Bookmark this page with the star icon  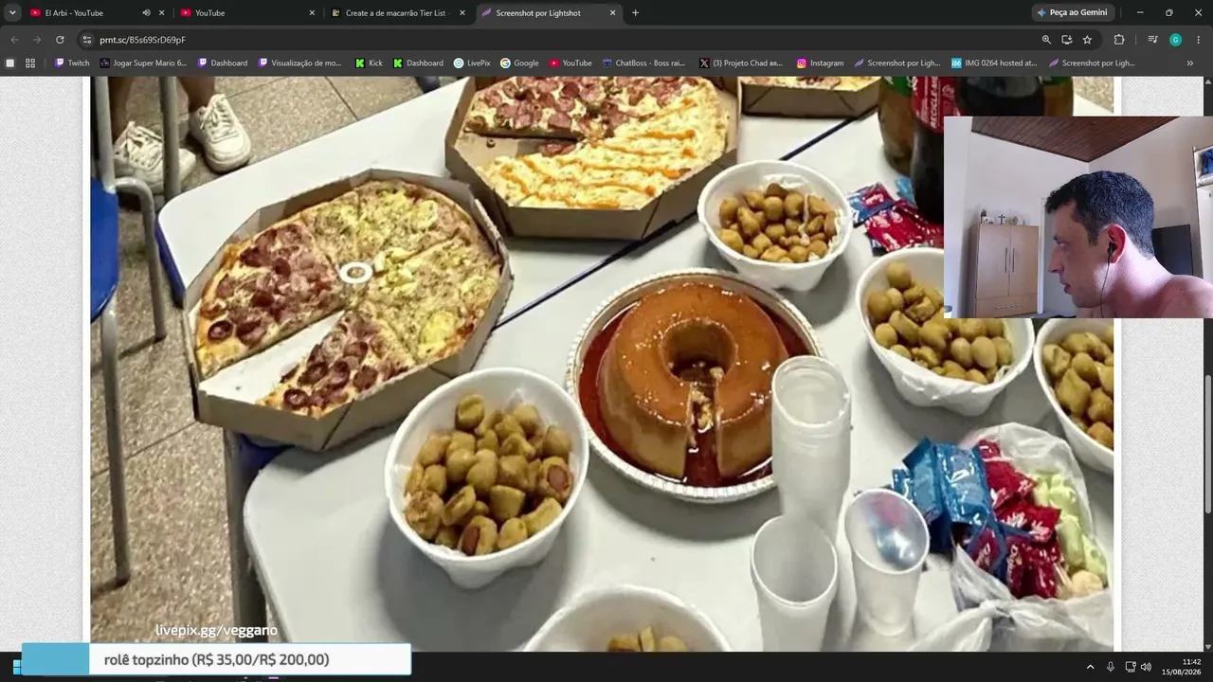tap(1087, 40)
